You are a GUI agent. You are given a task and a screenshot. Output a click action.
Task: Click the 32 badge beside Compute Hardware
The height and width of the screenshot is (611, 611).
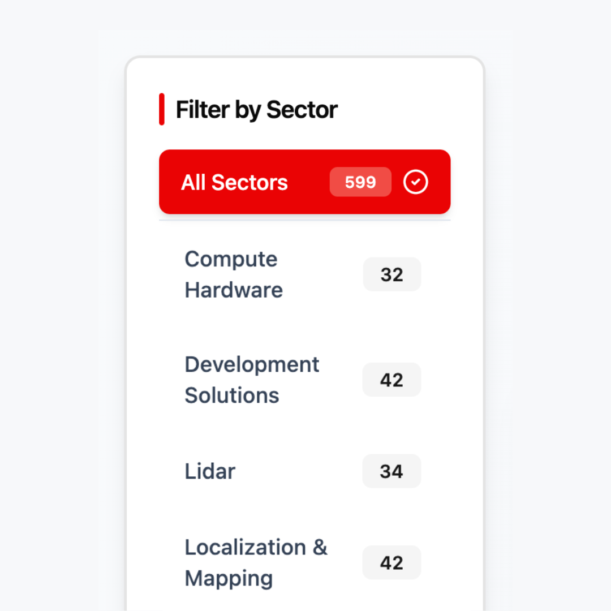click(391, 274)
